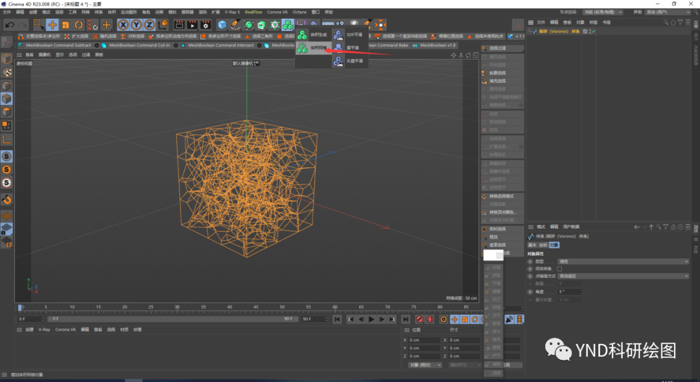This screenshot has height=382, width=700.
Task: Go to start of timeline
Action: click(x=337, y=319)
